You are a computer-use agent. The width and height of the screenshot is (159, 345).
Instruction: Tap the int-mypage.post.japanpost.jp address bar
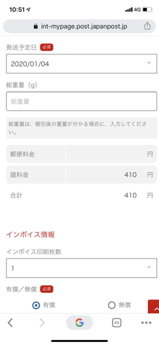(79, 26)
